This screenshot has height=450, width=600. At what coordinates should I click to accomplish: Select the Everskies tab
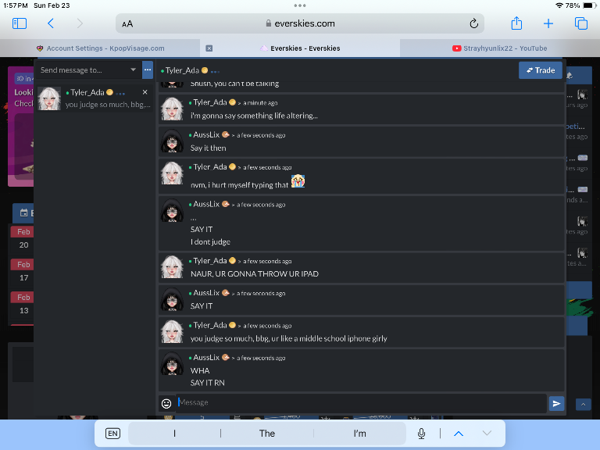click(x=300, y=48)
